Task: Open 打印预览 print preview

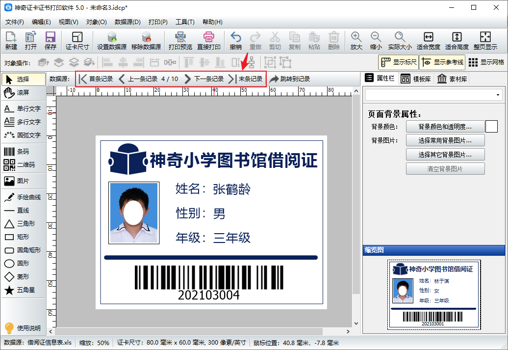Action: pos(180,41)
